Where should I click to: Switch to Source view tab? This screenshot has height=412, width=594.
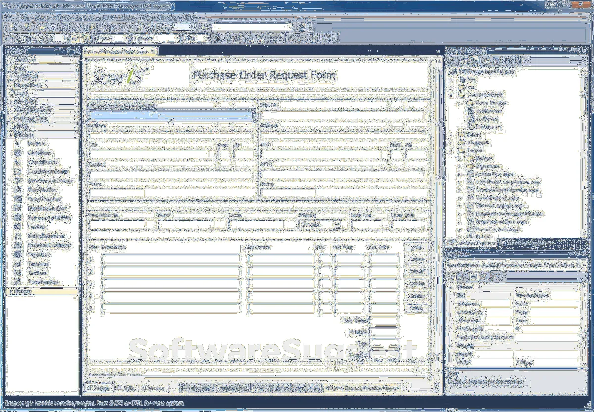pyautogui.click(x=152, y=388)
